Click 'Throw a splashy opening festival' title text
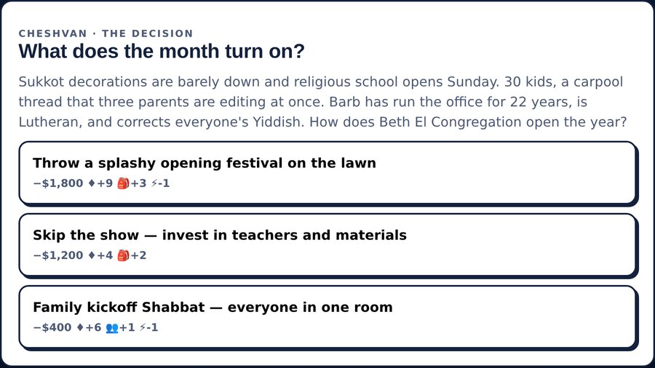 click(159, 163)
